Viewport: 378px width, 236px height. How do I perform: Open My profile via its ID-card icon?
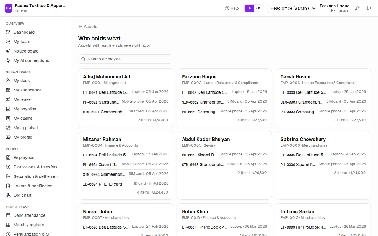[x=8, y=137]
